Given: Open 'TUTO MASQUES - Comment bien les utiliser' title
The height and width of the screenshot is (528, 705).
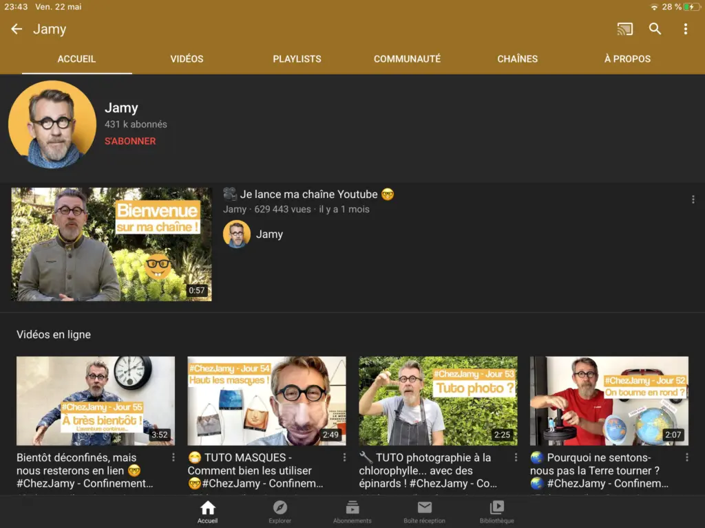Looking at the screenshot, I should [x=255, y=470].
